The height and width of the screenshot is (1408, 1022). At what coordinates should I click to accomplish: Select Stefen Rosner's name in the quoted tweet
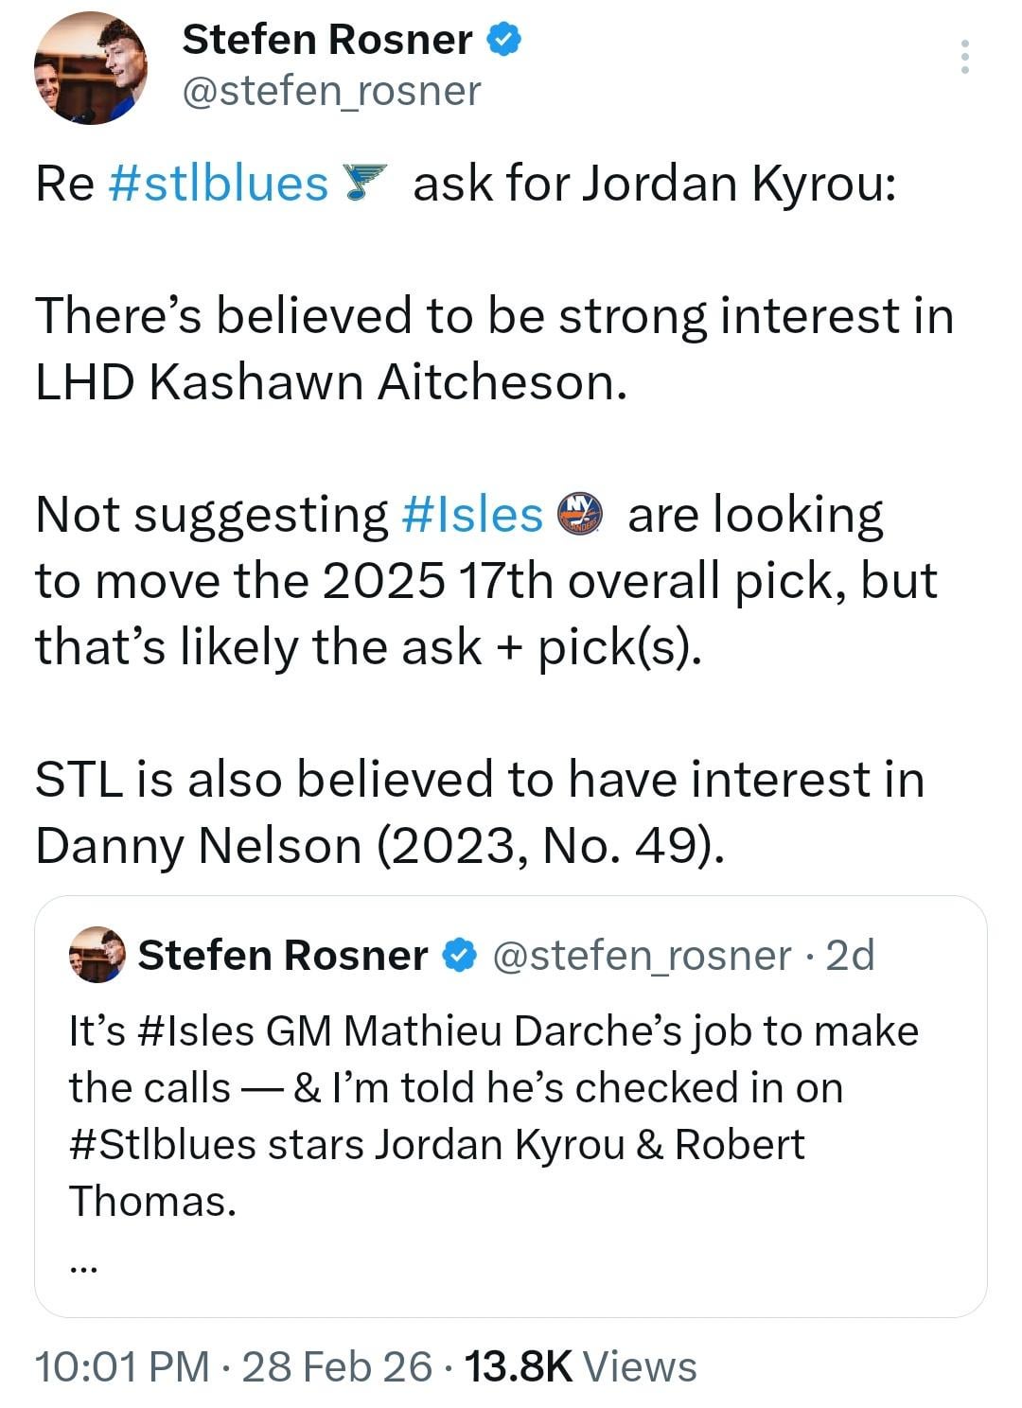tap(282, 956)
